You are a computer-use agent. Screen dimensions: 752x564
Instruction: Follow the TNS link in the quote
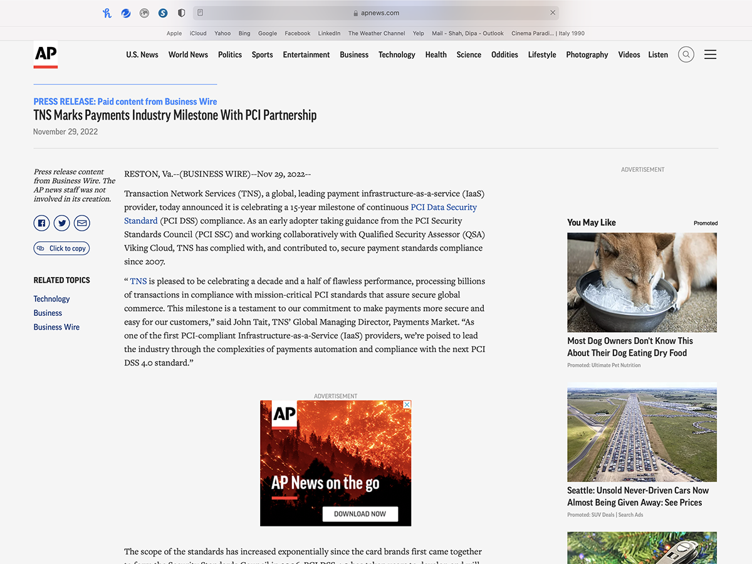(138, 281)
